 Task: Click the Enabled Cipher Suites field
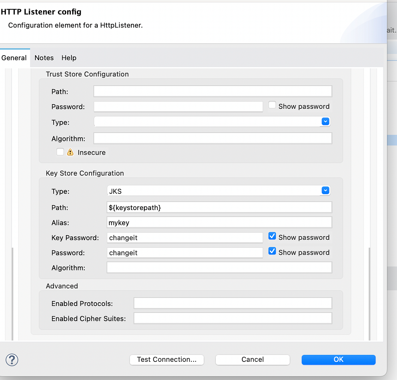[x=233, y=318]
